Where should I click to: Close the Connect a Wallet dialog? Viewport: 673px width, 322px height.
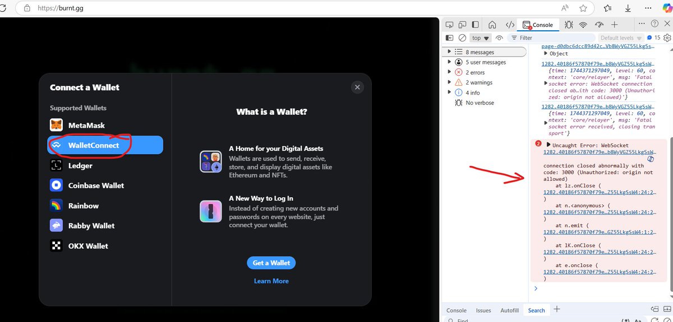[x=357, y=87]
